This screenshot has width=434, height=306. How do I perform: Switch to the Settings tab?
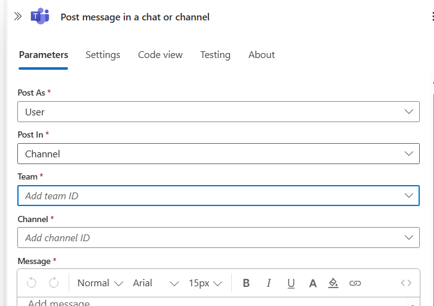[x=103, y=54]
